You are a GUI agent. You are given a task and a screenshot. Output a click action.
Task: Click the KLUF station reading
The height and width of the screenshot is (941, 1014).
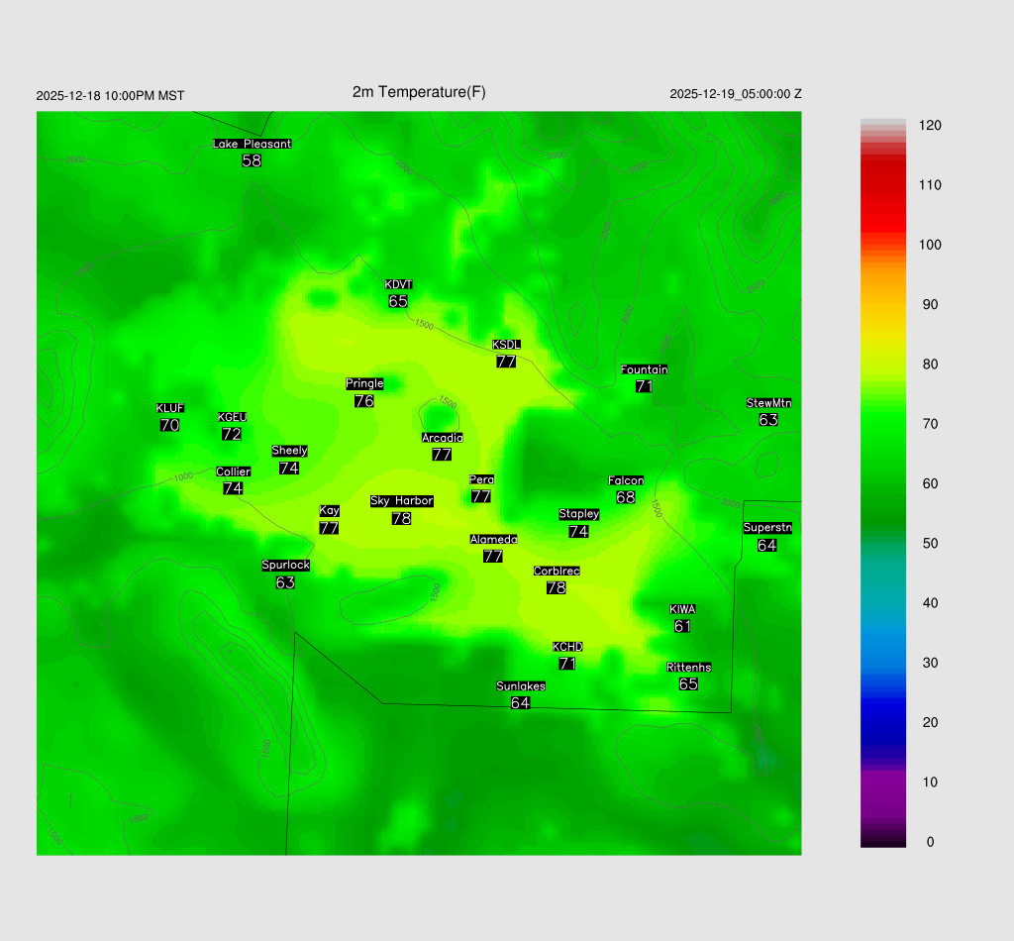tap(169, 425)
